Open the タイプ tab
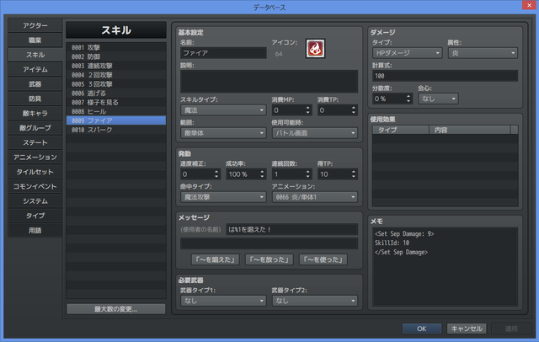This screenshot has height=342, width=539. click(35, 216)
